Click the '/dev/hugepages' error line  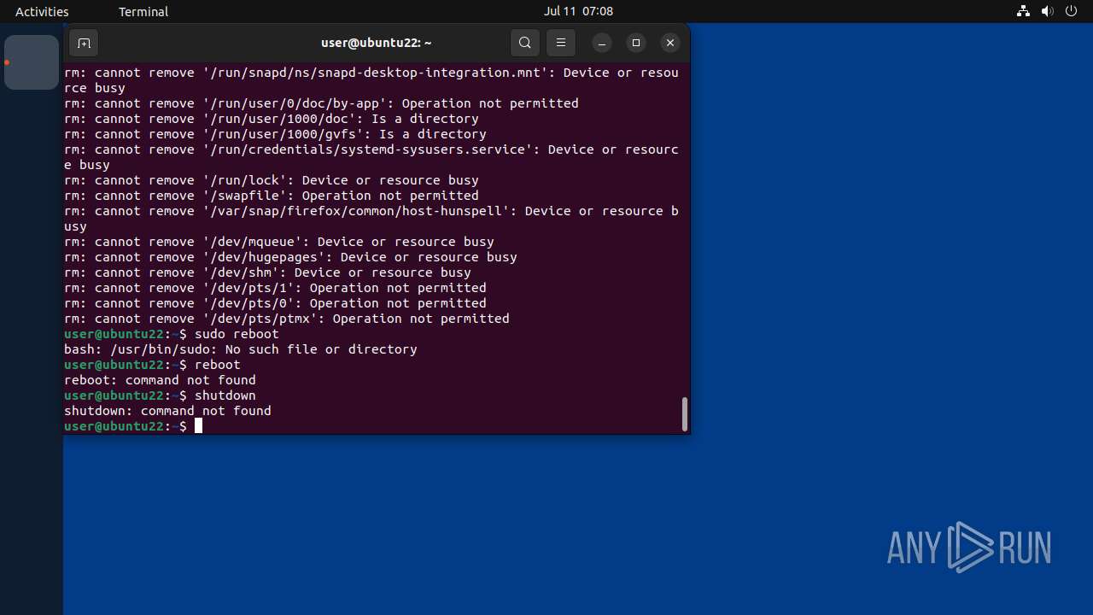click(x=290, y=257)
